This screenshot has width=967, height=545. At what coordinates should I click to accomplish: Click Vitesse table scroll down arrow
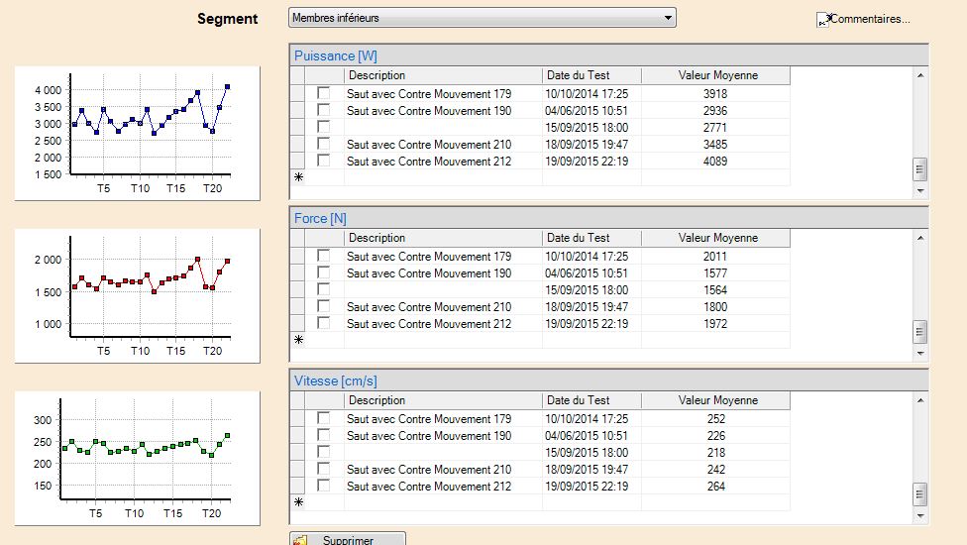pyautogui.click(x=920, y=515)
